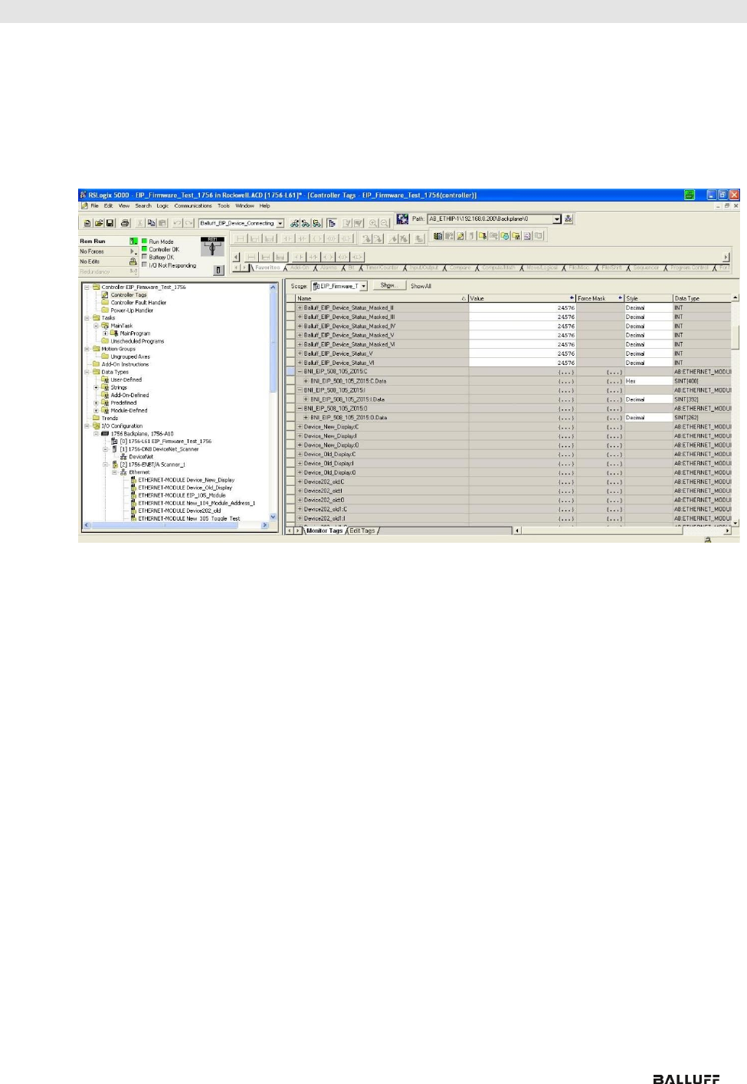Open the Scope dropdown EIP_Firmware_T
The width and height of the screenshot is (747, 1084).
pos(363,286)
